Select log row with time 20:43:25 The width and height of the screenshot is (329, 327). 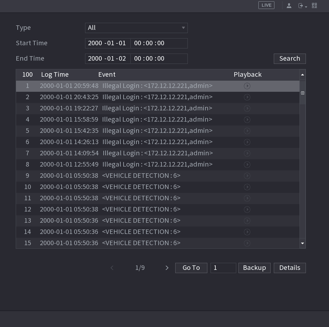point(158,97)
